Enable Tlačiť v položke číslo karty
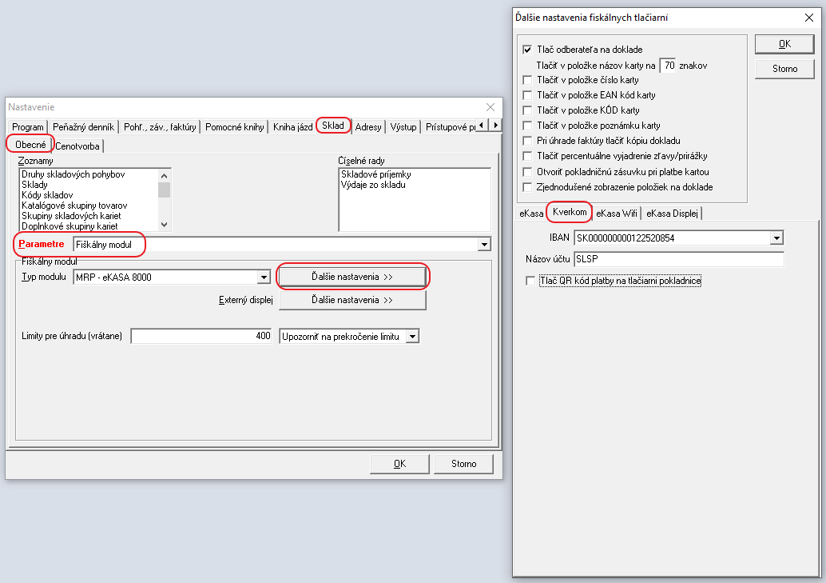This screenshot has height=583, width=826. (x=526, y=80)
